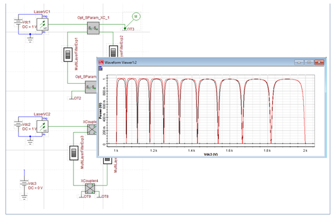
Task: Click the OT3 optical terminal node
Action: (125, 28)
